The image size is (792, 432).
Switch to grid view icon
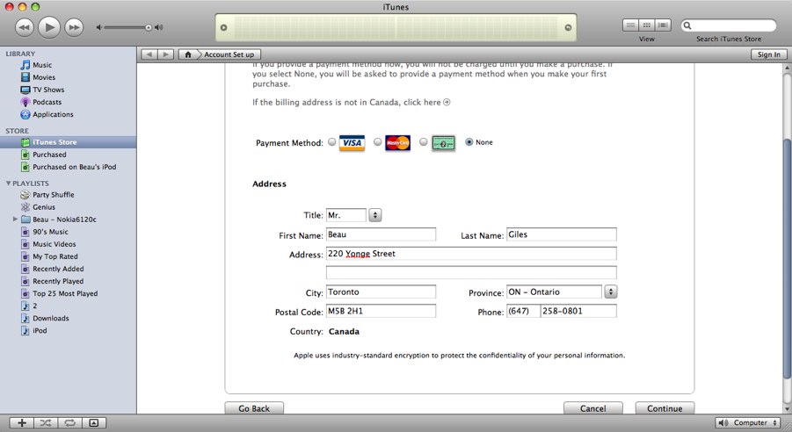(x=647, y=25)
